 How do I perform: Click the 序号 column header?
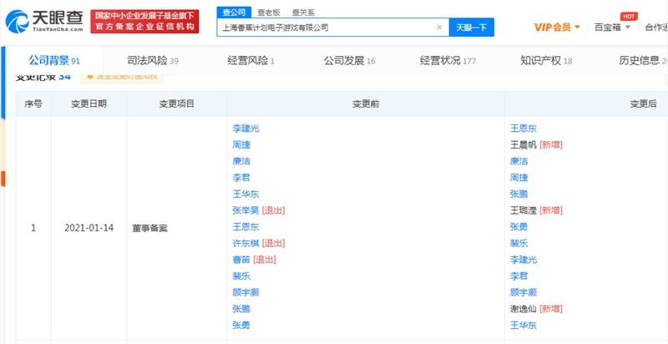pos(33,104)
